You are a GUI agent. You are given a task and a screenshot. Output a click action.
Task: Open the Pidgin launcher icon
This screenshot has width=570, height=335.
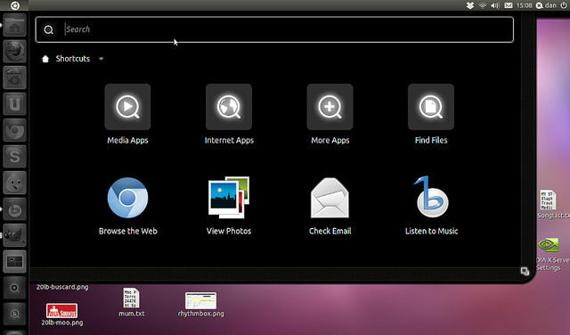(x=14, y=183)
